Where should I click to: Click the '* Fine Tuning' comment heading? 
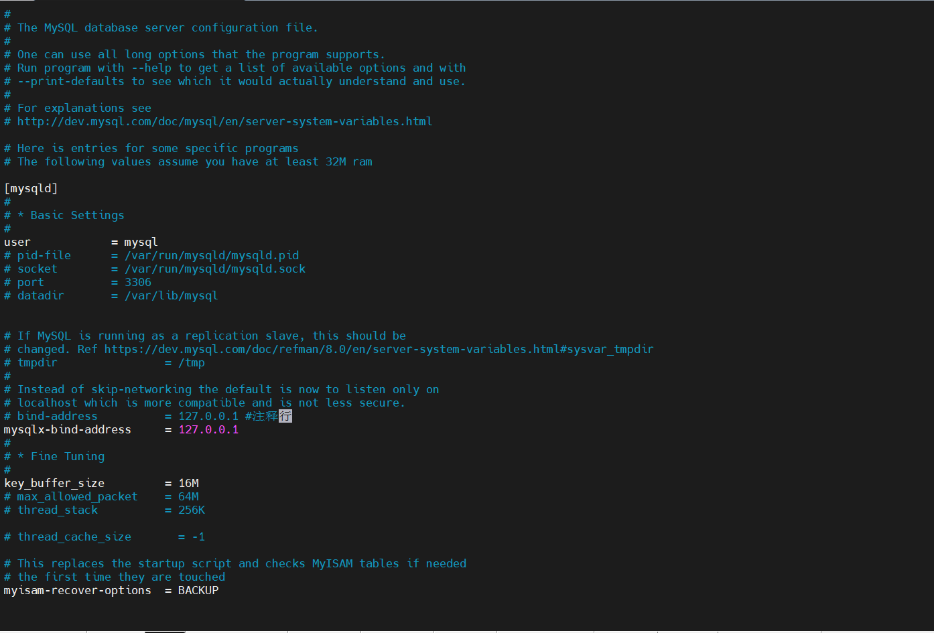61,456
